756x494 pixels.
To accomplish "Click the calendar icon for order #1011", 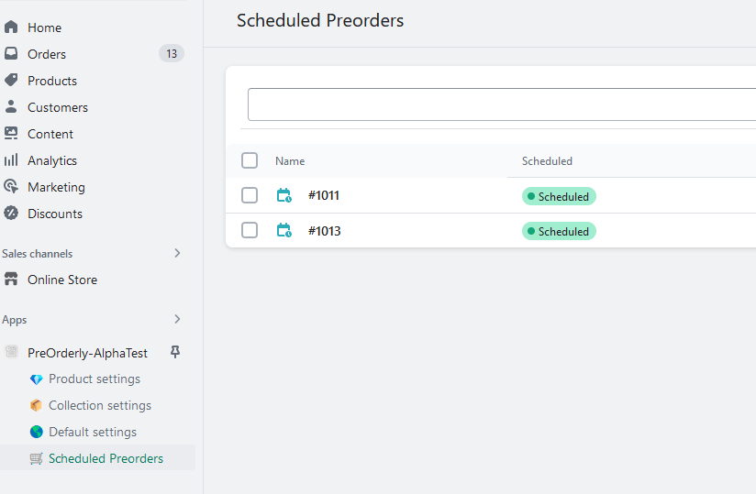I will [284, 195].
